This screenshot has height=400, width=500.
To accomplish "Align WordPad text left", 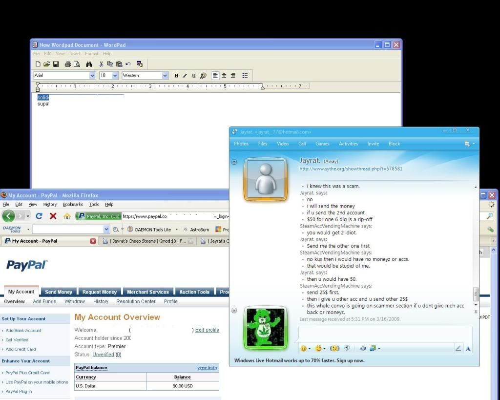I will tap(215, 76).
